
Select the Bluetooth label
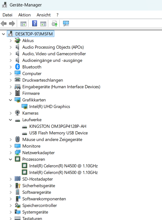[32, 67]
